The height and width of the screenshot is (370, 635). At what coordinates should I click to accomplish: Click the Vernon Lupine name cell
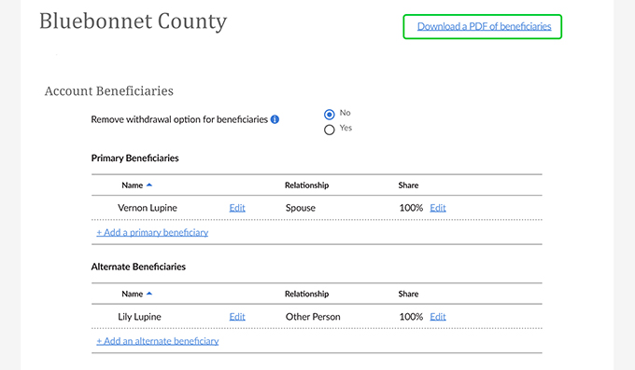(x=148, y=208)
